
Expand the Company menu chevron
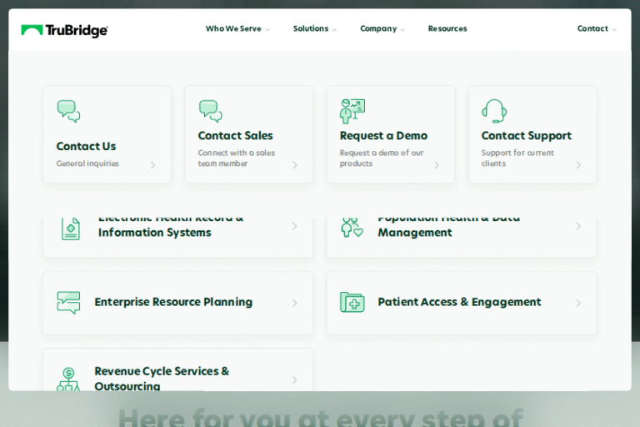coord(402,30)
